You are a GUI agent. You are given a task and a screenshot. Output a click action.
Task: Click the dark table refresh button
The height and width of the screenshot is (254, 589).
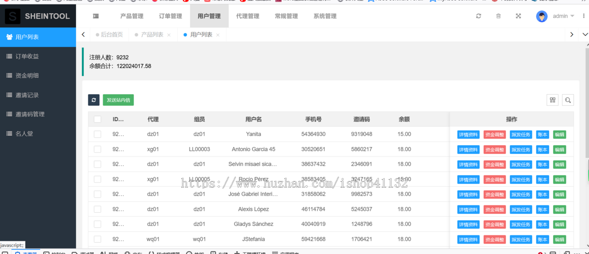(x=94, y=100)
